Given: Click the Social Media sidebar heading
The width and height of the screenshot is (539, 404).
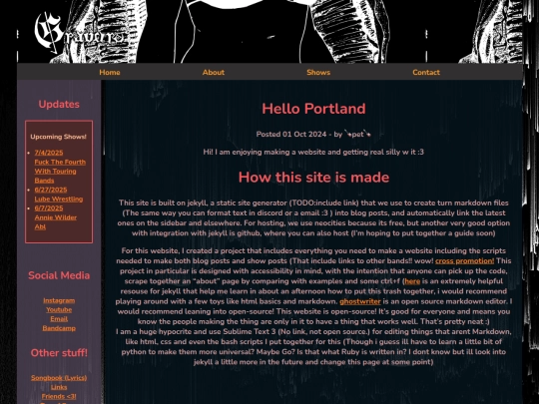Looking at the screenshot, I should click(59, 275).
